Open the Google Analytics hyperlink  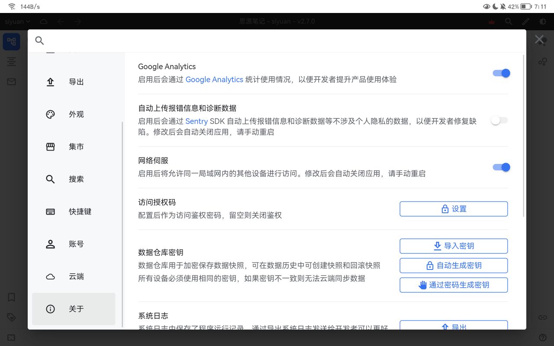pos(214,80)
